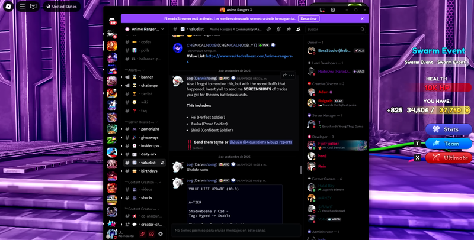Open the faq channel
Screen dimensions: 474x240
pyautogui.click(x=145, y=111)
